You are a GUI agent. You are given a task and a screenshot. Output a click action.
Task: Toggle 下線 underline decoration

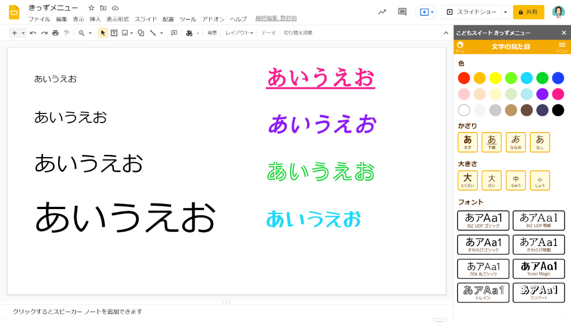(x=492, y=142)
